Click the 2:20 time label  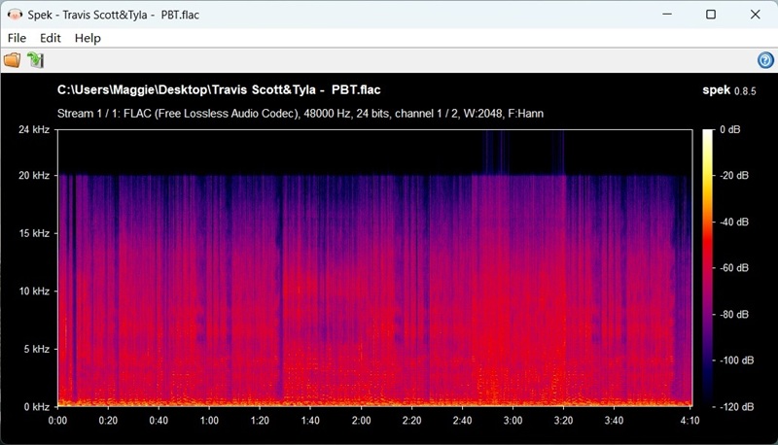coord(411,421)
